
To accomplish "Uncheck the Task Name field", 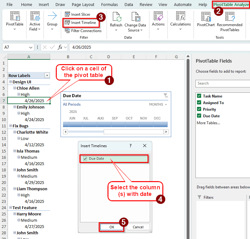I will (x=199, y=96).
